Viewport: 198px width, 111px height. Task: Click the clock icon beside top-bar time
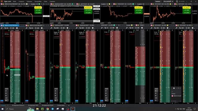point(177,1)
